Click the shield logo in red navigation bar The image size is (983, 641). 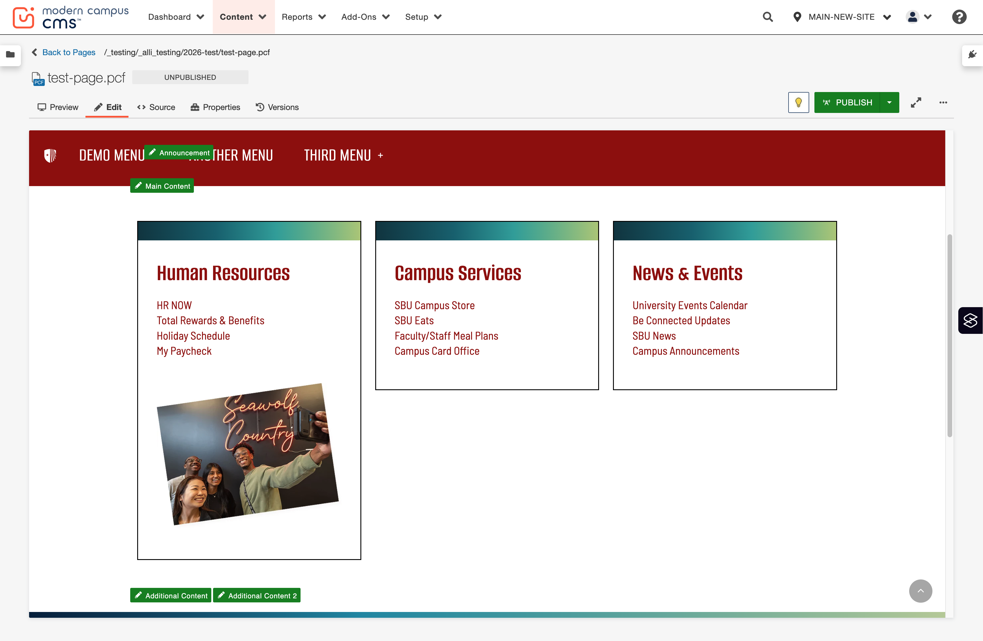[50, 156]
